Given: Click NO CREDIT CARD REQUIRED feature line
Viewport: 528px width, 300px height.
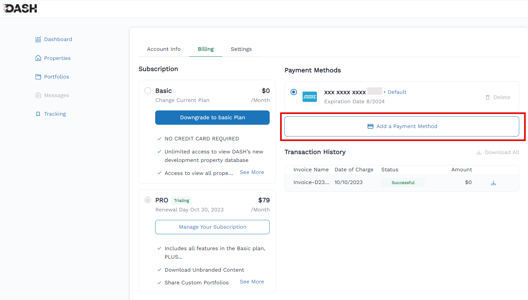Looking at the screenshot, I should coord(202,139).
